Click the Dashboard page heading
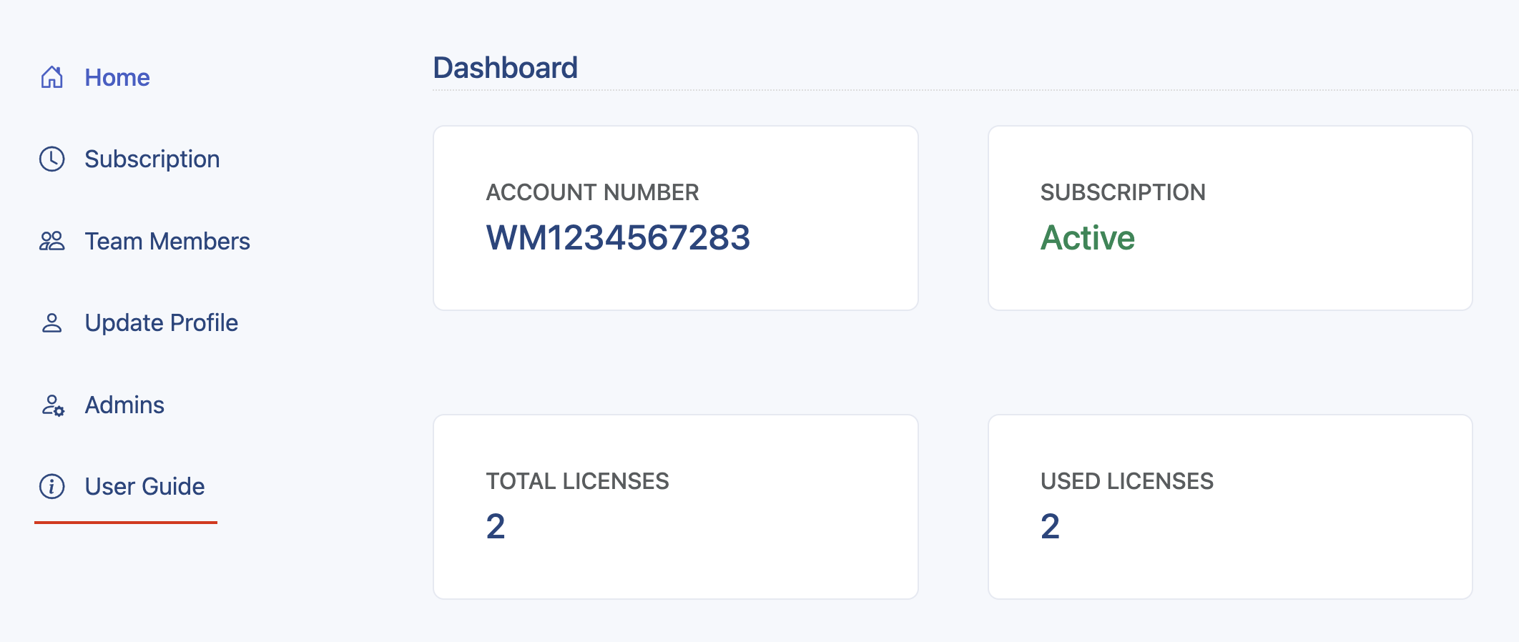The height and width of the screenshot is (642, 1519). 505,68
